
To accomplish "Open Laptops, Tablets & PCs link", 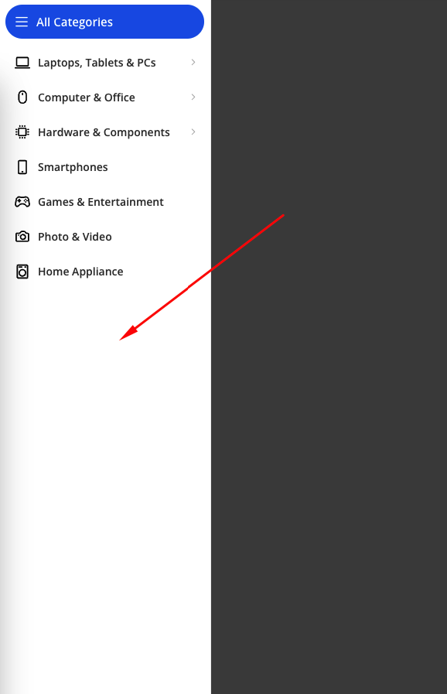I will click(97, 63).
